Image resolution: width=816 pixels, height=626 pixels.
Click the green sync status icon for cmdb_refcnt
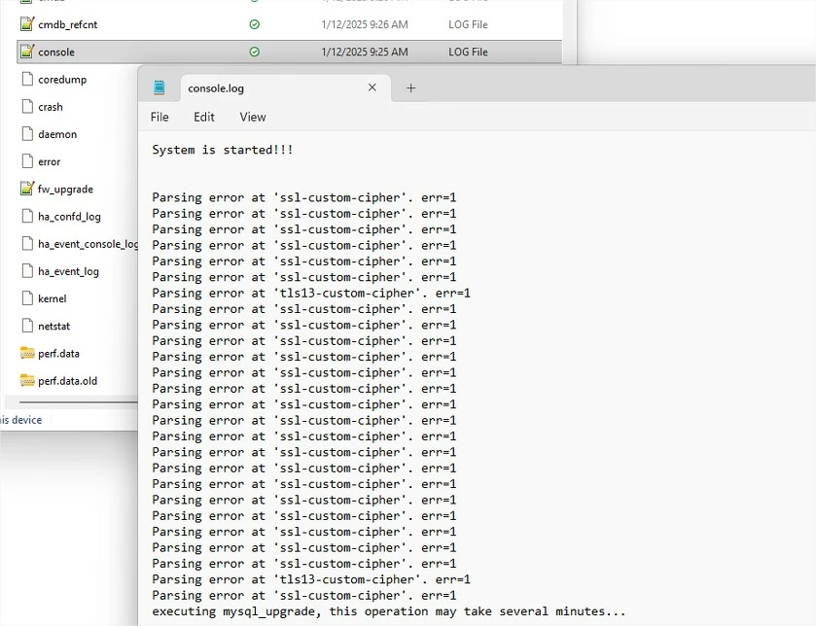pos(255,24)
